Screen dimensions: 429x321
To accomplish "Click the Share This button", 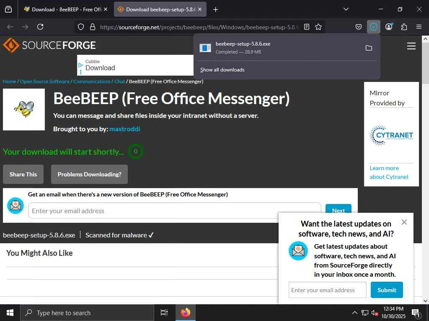I will pos(23,174).
